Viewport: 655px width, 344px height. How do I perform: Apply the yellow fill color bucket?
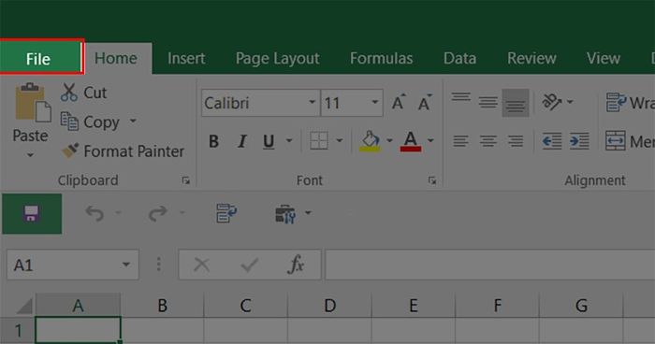[371, 141]
